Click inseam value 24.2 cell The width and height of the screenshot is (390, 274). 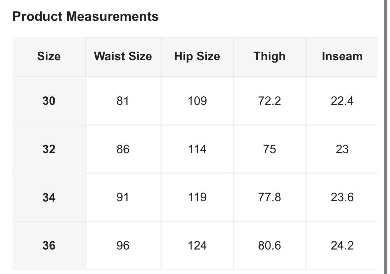coord(342,246)
